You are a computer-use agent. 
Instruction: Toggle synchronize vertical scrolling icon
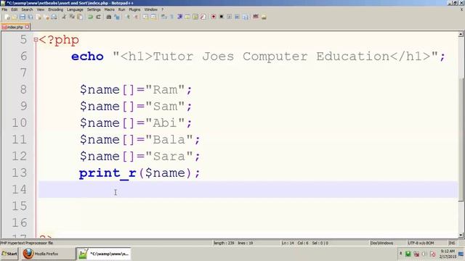pyautogui.click(x=145, y=17)
